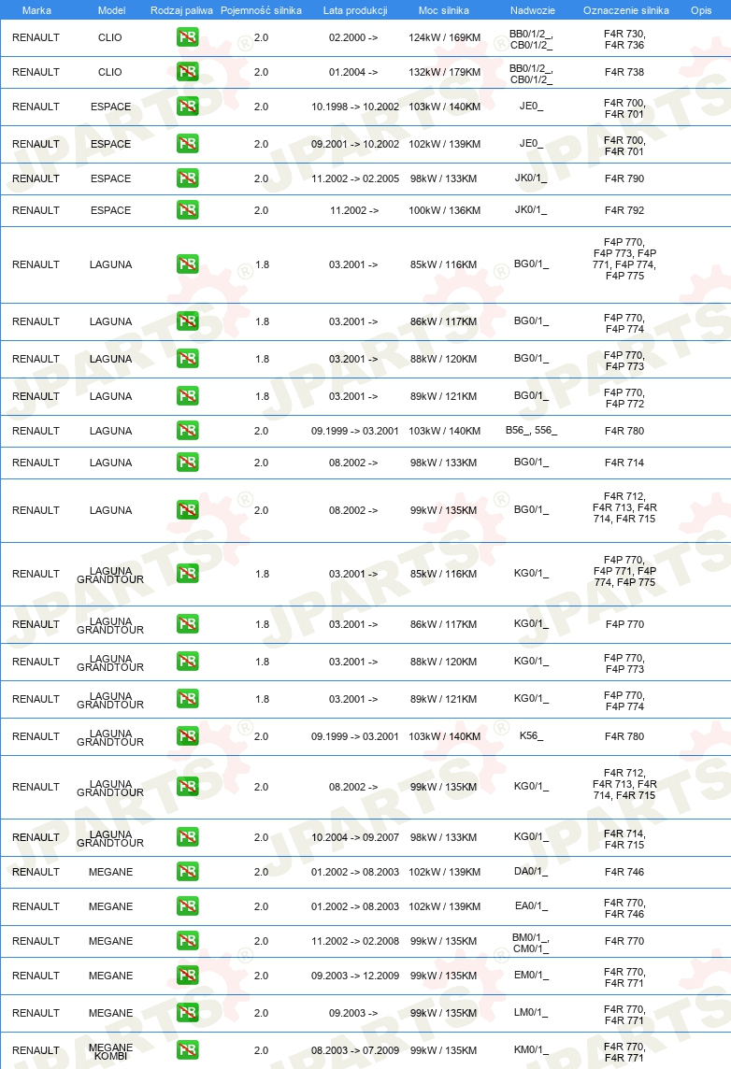The width and height of the screenshot is (731, 1069).
Task: Click the fuel icon in the MEGANE BM0/1_, CM0/1_ row
Action: point(188,941)
